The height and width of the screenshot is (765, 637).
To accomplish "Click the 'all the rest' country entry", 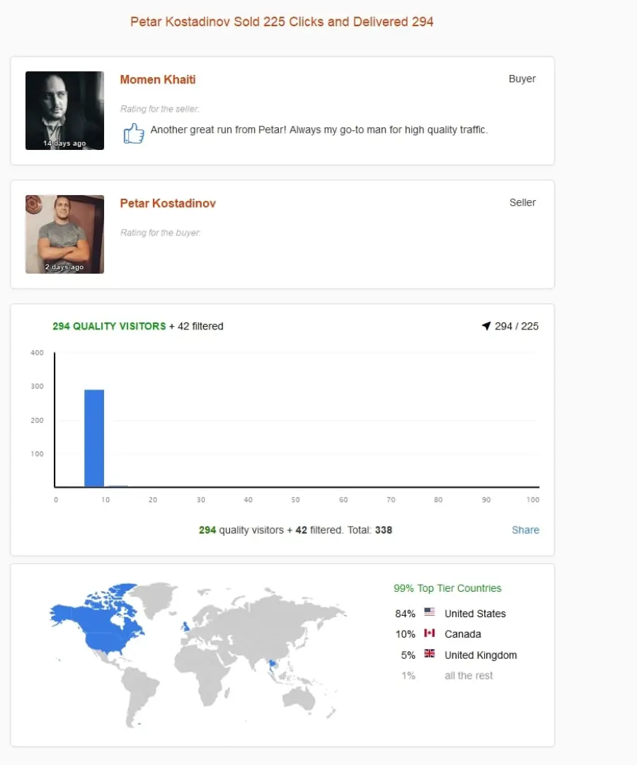I will tap(469, 676).
